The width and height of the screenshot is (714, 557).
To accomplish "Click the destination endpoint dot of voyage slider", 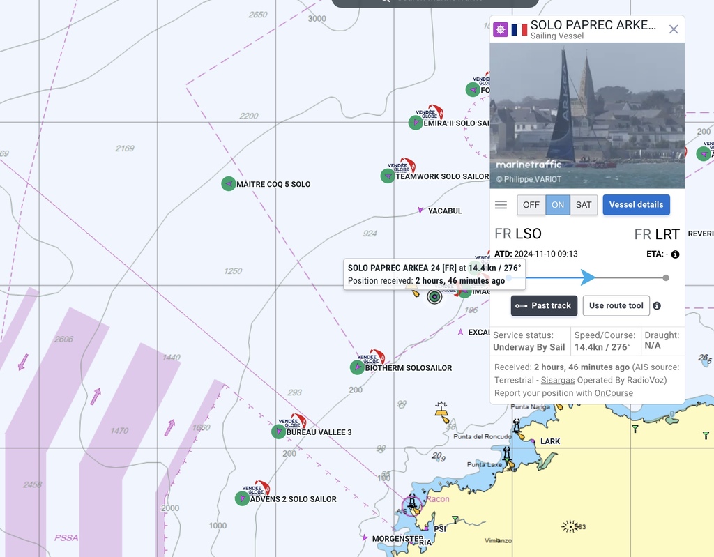I will 666,278.
